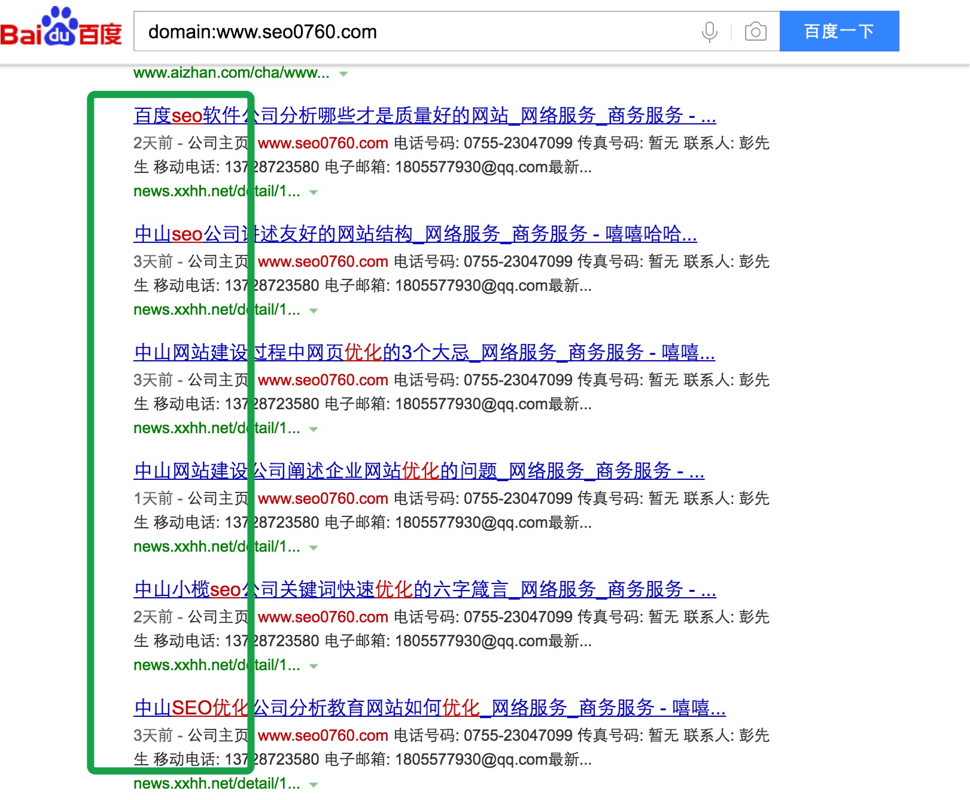
Task: Expand the arrow under the 教育网站如何优化 result
Action: [314, 785]
